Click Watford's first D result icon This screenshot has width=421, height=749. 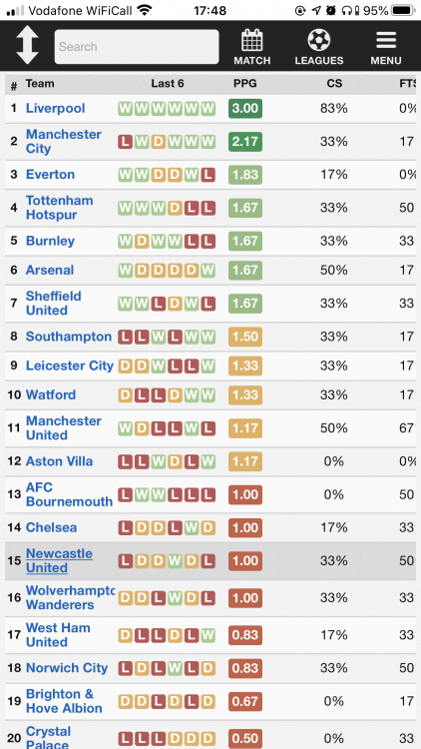click(x=125, y=395)
